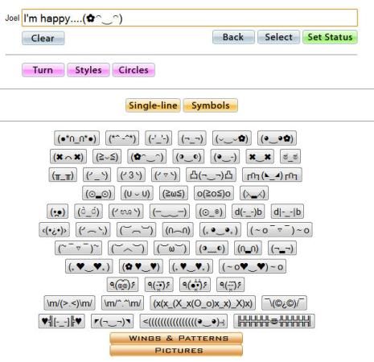This screenshot has height=362, width=374.
Task: Pick the \m/(>.<)\m/ rock emoticon
Action: [69, 303]
